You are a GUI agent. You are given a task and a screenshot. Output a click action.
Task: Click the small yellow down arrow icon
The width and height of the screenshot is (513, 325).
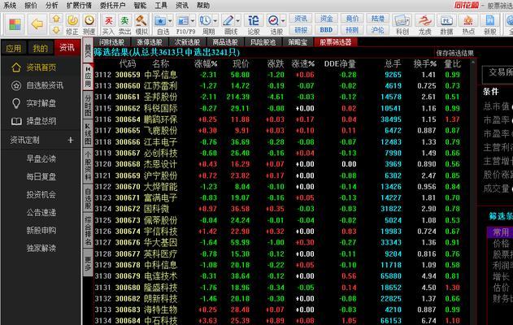click(56, 30)
